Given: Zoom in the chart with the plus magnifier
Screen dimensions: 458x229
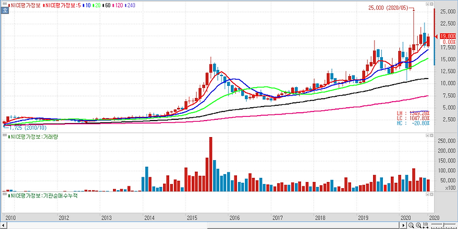Looking at the screenshot, I should [x=418, y=225].
